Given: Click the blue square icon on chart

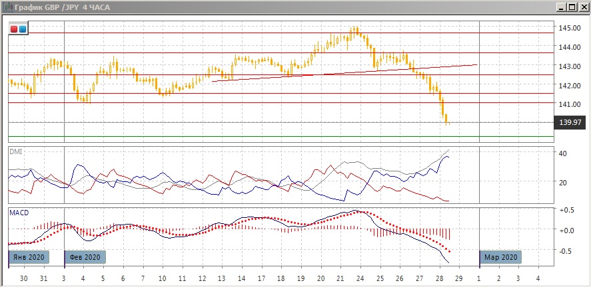Looking at the screenshot, I should 23,29.
